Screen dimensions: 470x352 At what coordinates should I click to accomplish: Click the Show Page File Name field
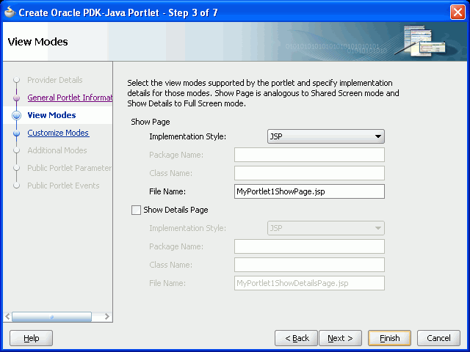point(309,191)
